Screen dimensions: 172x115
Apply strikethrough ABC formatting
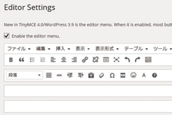click(59, 75)
